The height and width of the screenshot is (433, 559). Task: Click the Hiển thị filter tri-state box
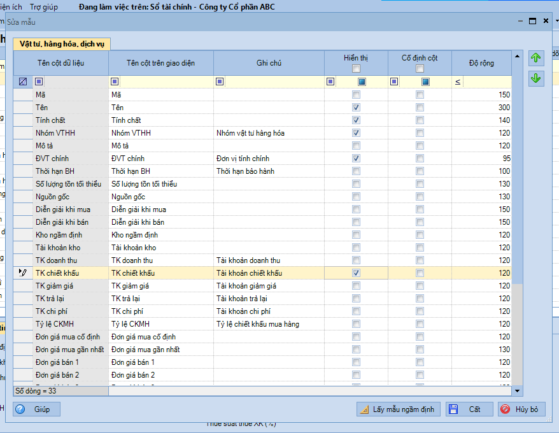pyautogui.click(x=362, y=82)
